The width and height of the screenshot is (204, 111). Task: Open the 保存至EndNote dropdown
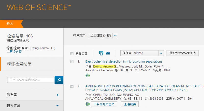(161, 53)
